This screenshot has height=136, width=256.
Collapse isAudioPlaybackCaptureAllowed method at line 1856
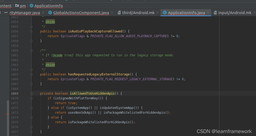click(31, 31)
